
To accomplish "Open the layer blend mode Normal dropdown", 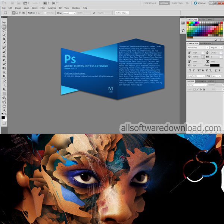I will (x=197, y=85).
